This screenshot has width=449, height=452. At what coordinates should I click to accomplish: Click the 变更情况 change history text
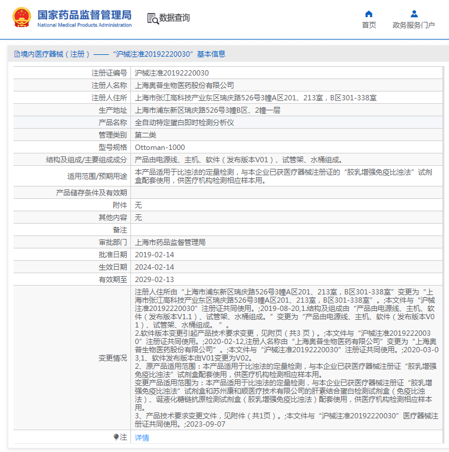click(x=287, y=358)
